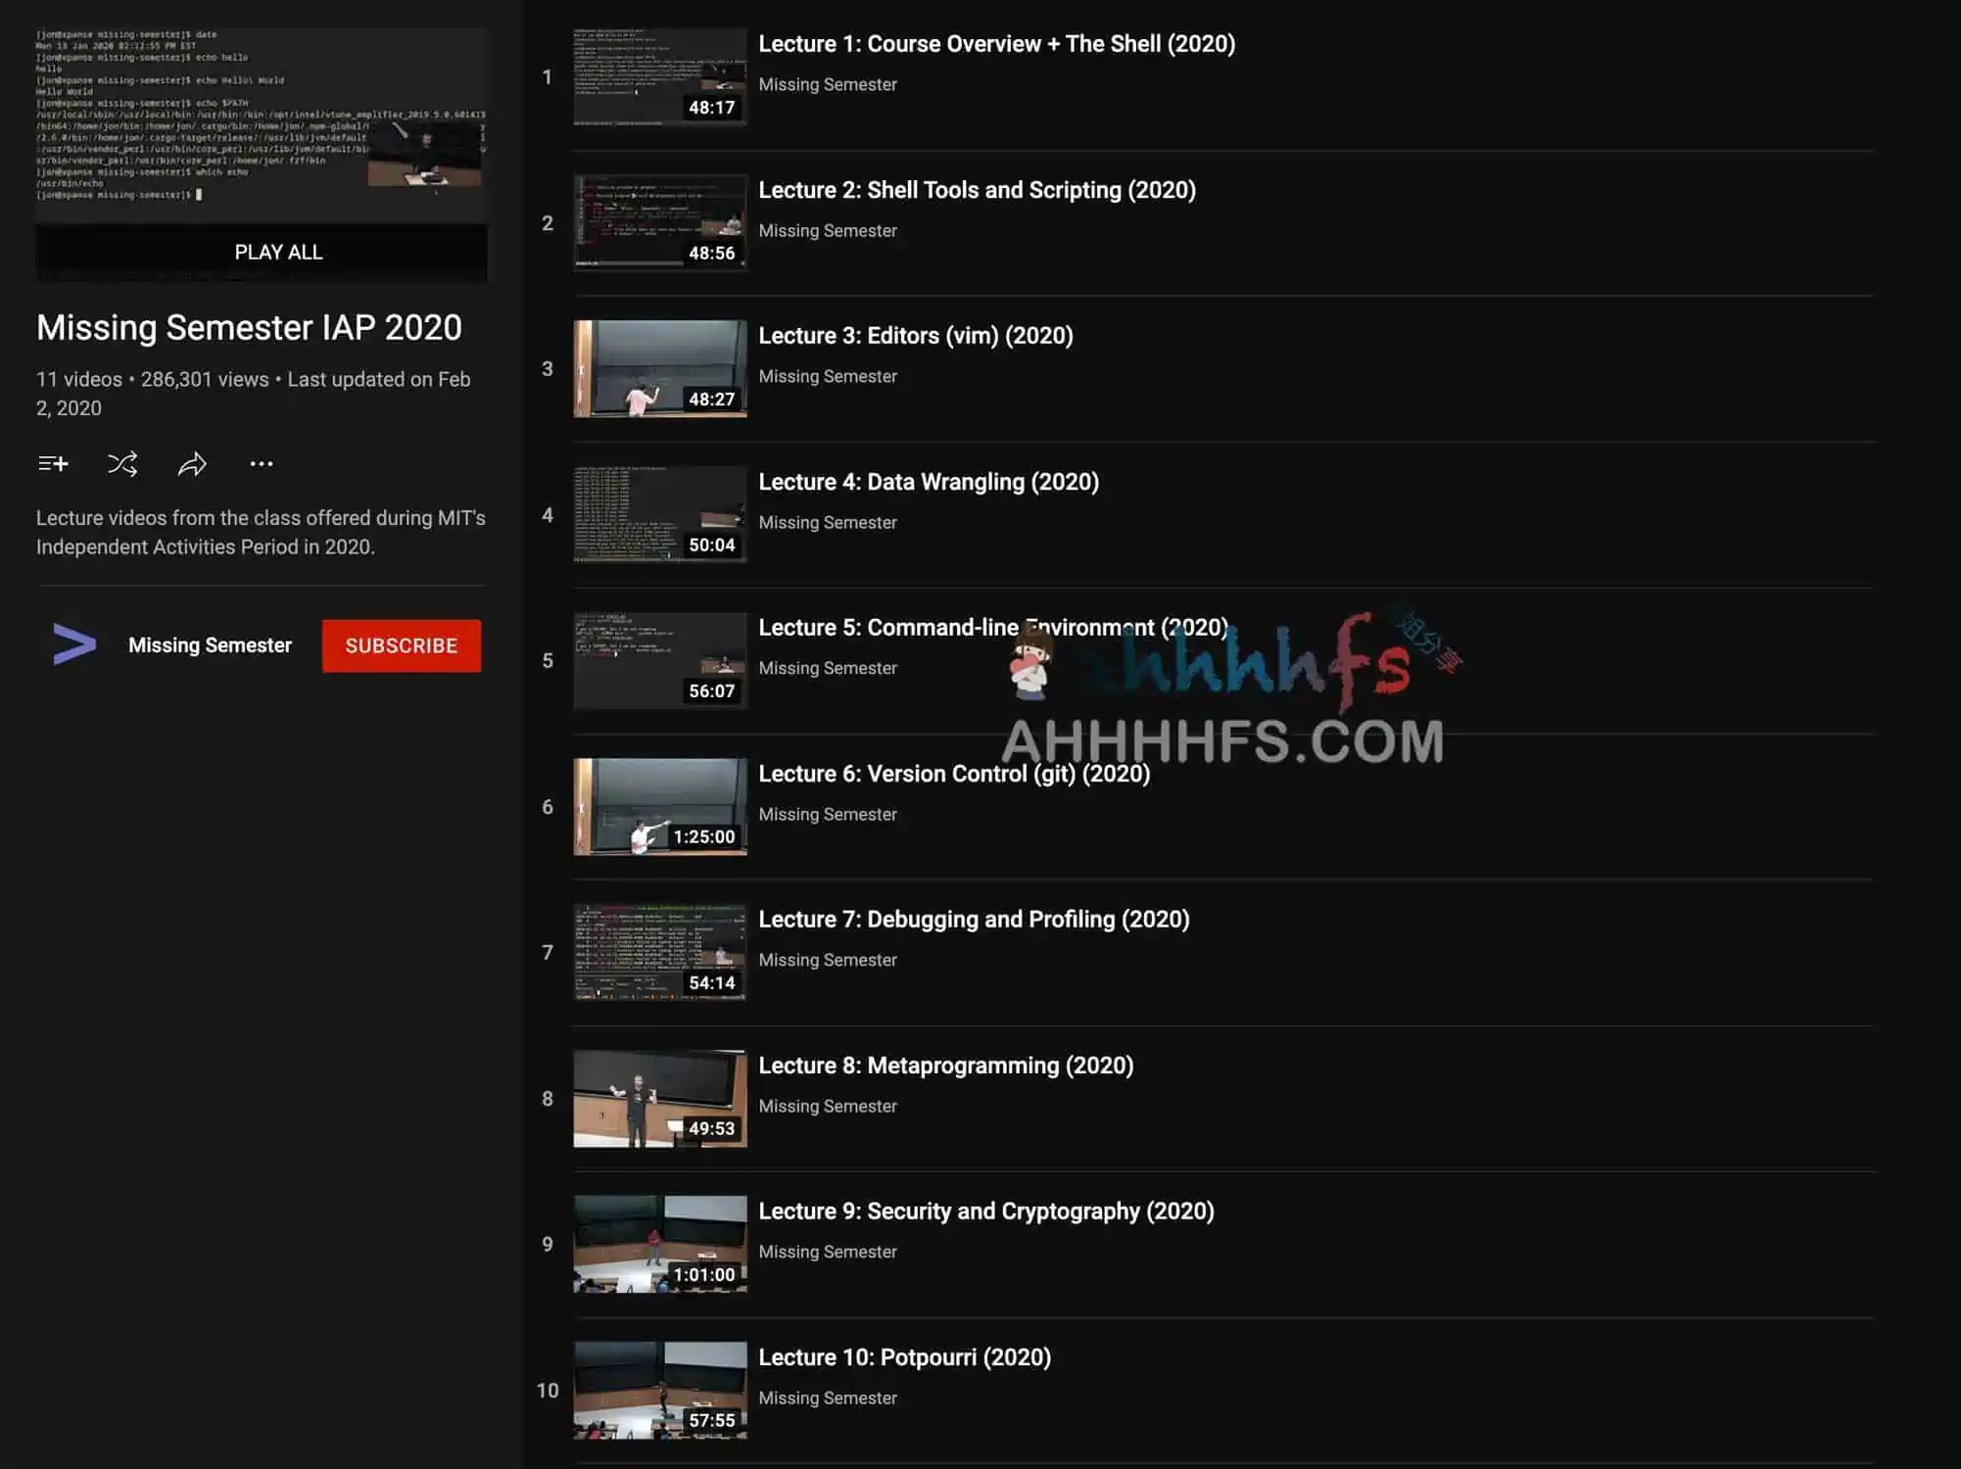Click the save playlist icon
The width and height of the screenshot is (1961, 1469).
point(53,463)
